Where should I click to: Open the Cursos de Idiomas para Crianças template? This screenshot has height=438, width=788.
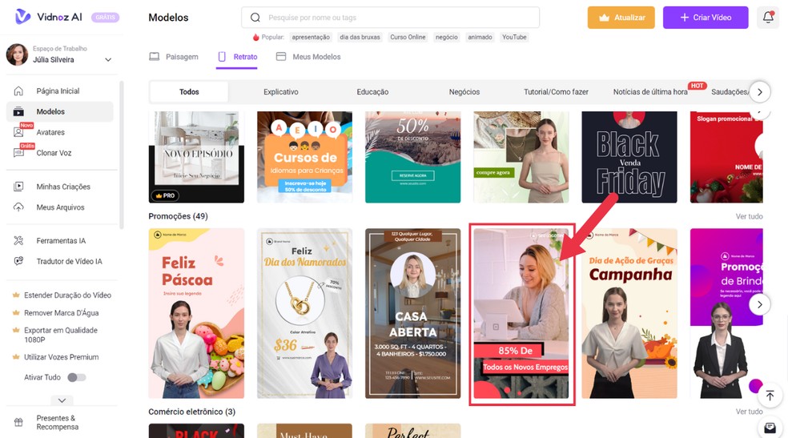(304, 157)
